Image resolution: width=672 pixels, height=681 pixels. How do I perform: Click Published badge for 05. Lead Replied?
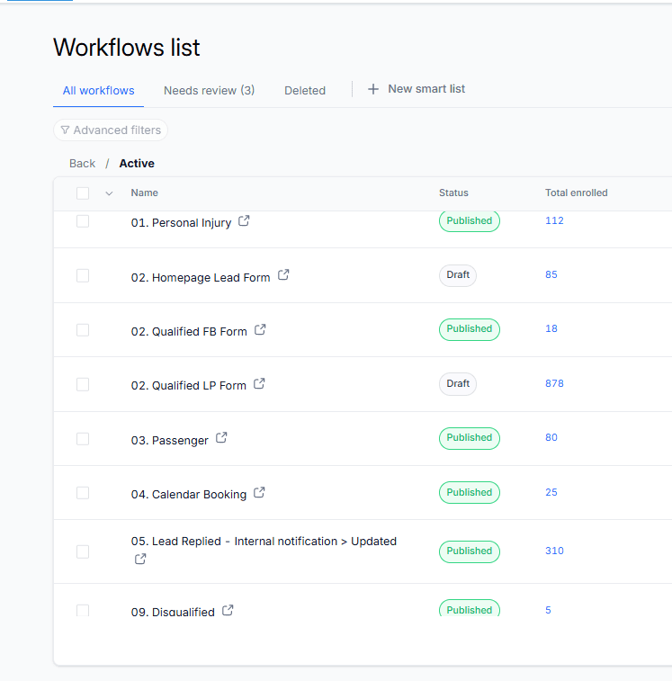point(470,551)
